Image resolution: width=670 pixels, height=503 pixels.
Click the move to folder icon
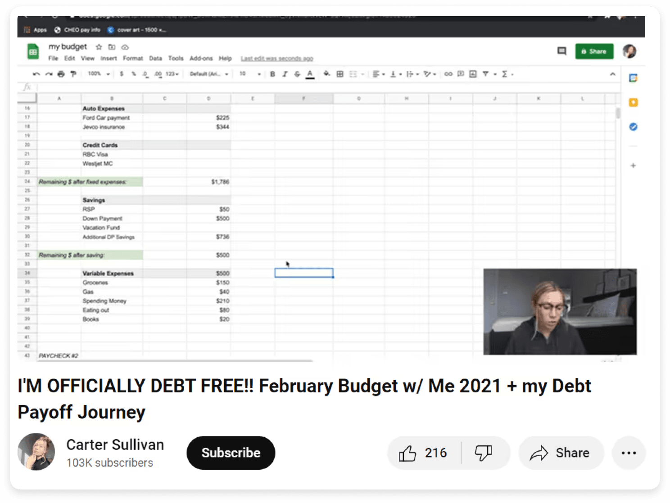click(x=112, y=47)
